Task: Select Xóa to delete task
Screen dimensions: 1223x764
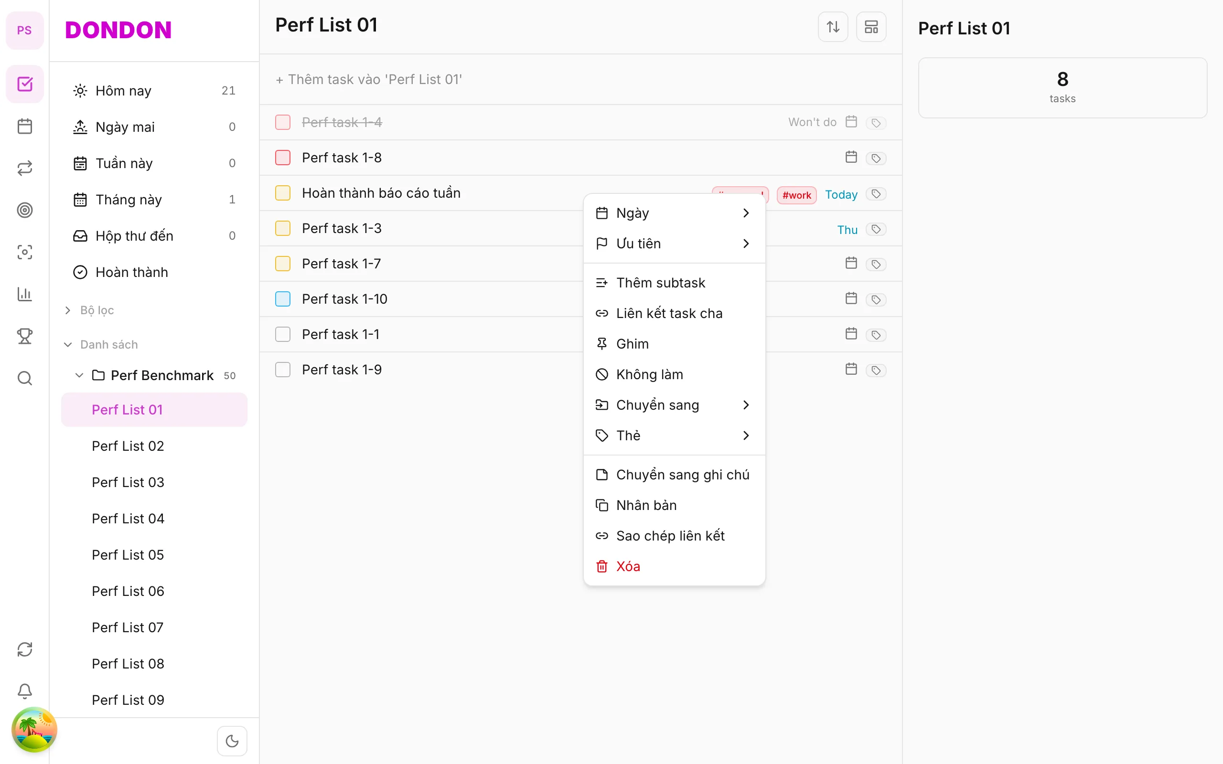Action: [674, 566]
